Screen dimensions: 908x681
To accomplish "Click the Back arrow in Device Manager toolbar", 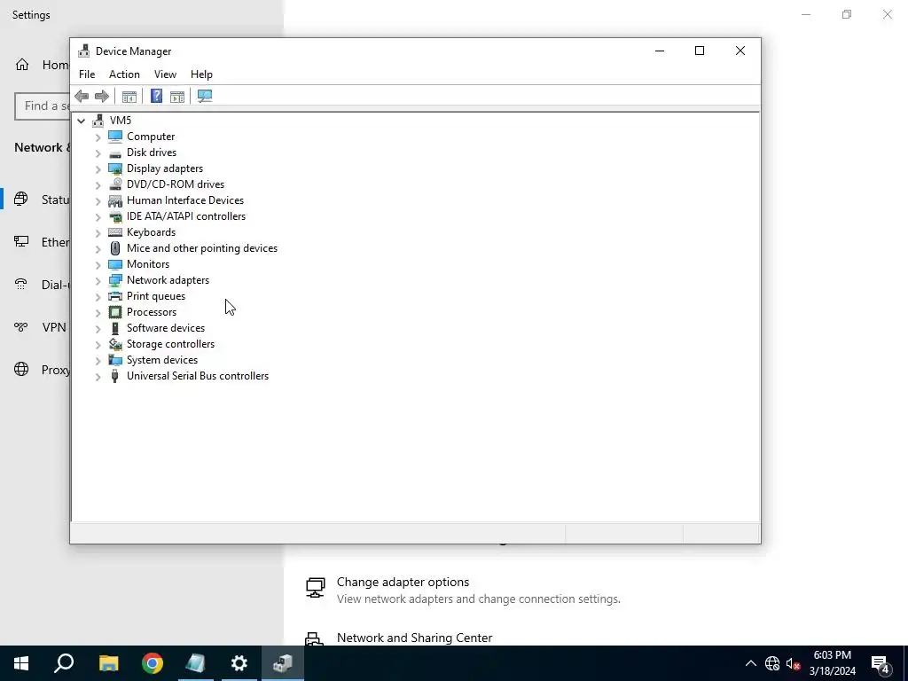I will 82,96.
